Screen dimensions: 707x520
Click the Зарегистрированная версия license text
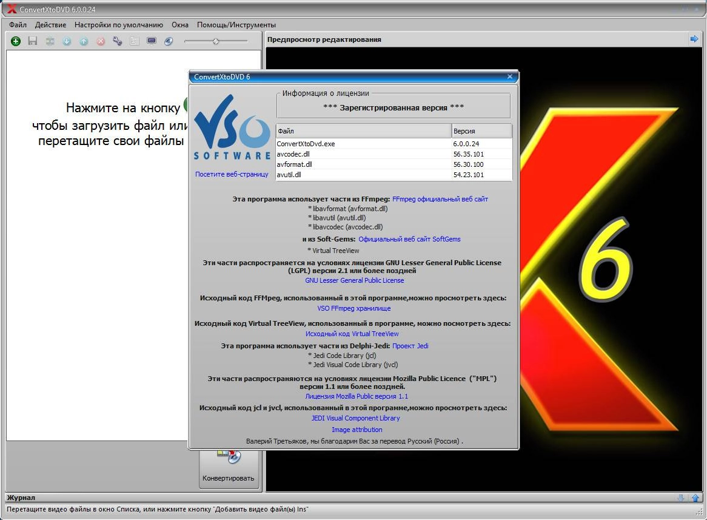[394, 107]
